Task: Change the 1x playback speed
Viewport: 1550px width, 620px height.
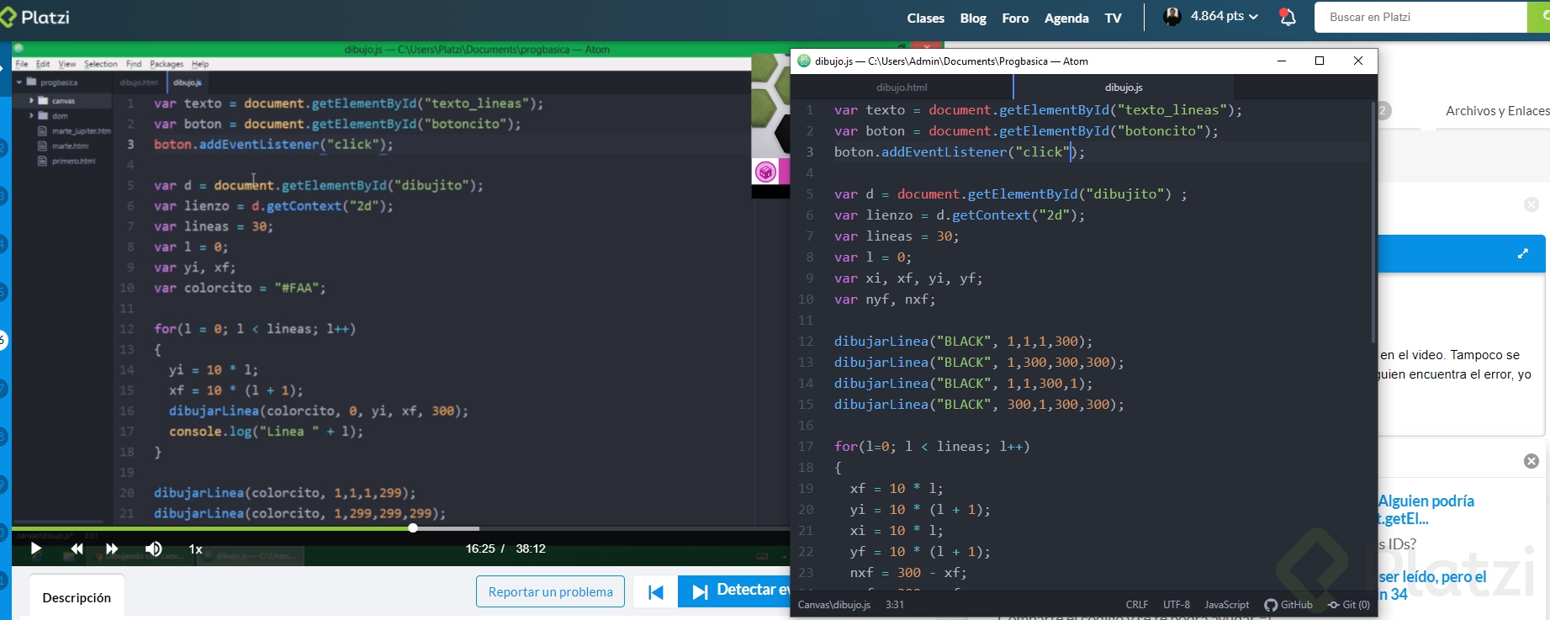Action: [195, 548]
